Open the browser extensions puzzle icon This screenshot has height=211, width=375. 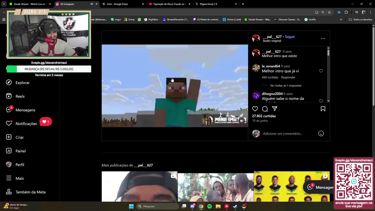tap(346, 12)
